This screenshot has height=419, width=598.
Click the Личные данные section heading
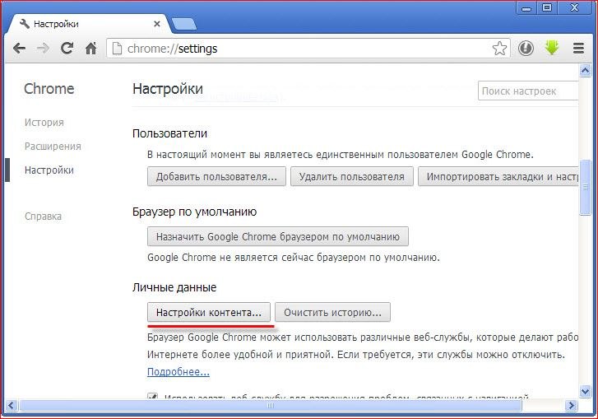tap(174, 287)
